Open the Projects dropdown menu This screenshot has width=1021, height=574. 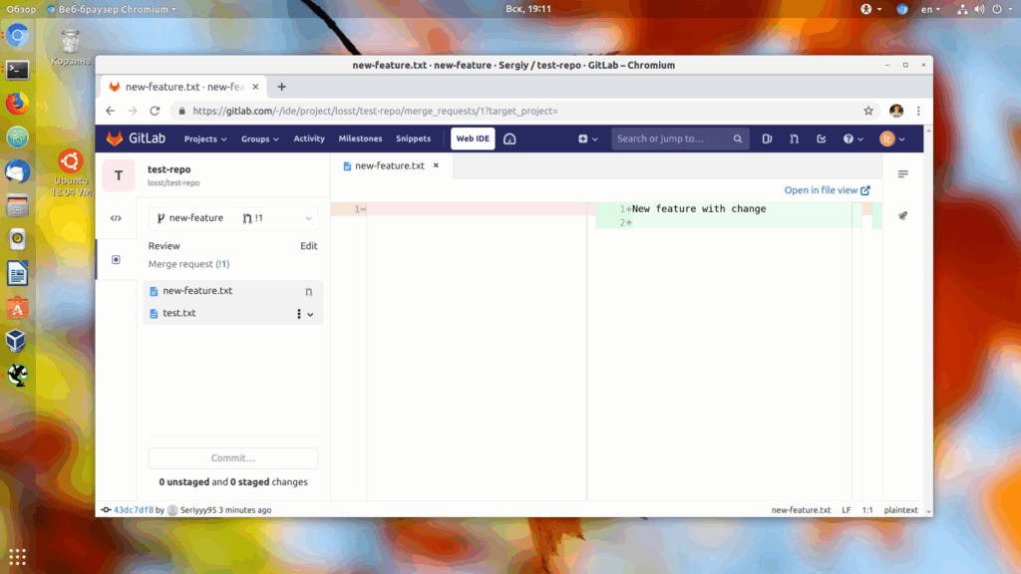pyautogui.click(x=205, y=139)
